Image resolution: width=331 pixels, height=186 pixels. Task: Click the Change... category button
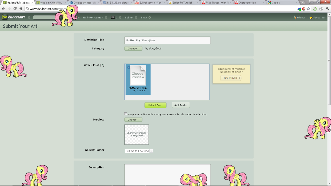click(133, 48)
